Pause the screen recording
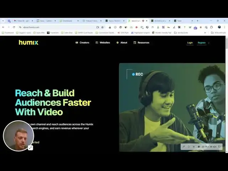Viewport: 228px width, 171px height. click(194, 147)
